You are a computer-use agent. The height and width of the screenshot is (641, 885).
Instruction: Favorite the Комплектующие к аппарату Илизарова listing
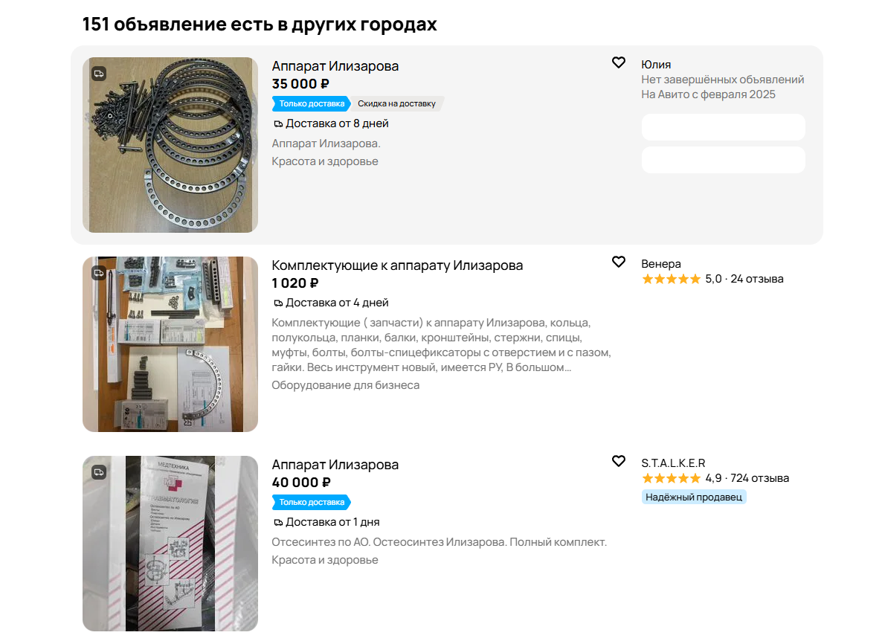pos(619,262)
